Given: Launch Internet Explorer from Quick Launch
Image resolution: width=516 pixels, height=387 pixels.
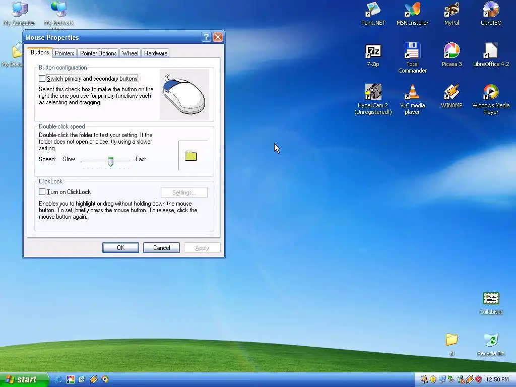Looking at the screenshot, I should 58,379.
